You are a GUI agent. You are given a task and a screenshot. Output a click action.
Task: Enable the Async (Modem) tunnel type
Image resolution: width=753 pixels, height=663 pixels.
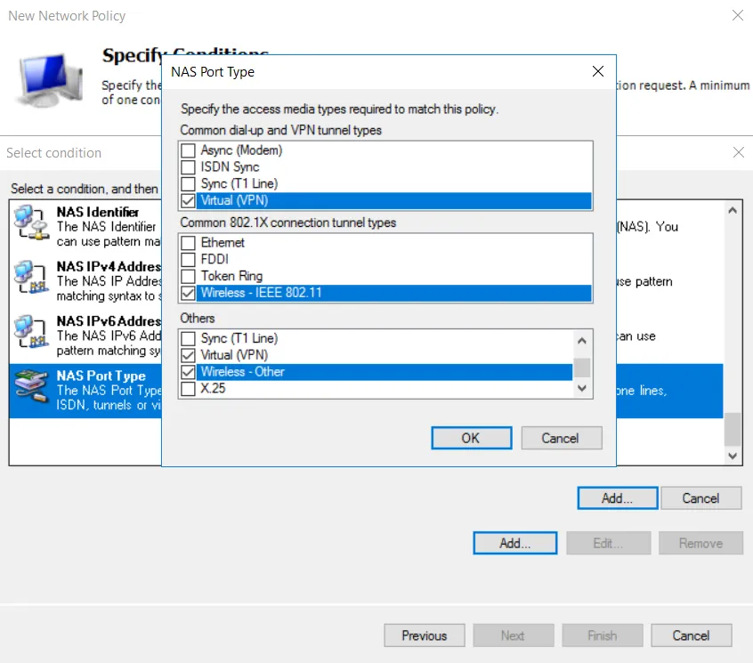pyautogui.click(x=188, y=150)
